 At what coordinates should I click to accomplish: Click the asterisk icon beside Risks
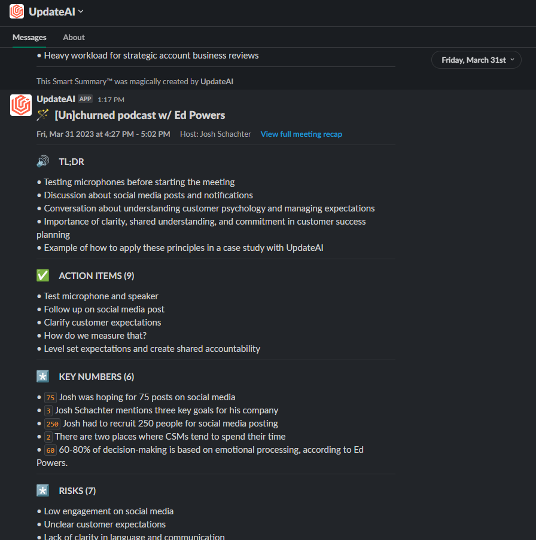tap(42, 490)
